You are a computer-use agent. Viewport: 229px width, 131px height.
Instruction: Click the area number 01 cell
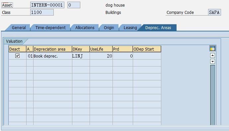coord(30,56)
